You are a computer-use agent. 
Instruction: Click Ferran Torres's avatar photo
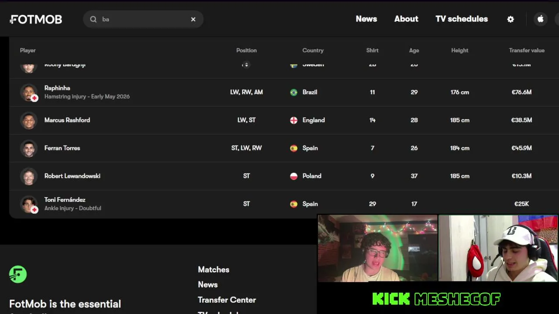pyautogui.click(x=29, y=148)
